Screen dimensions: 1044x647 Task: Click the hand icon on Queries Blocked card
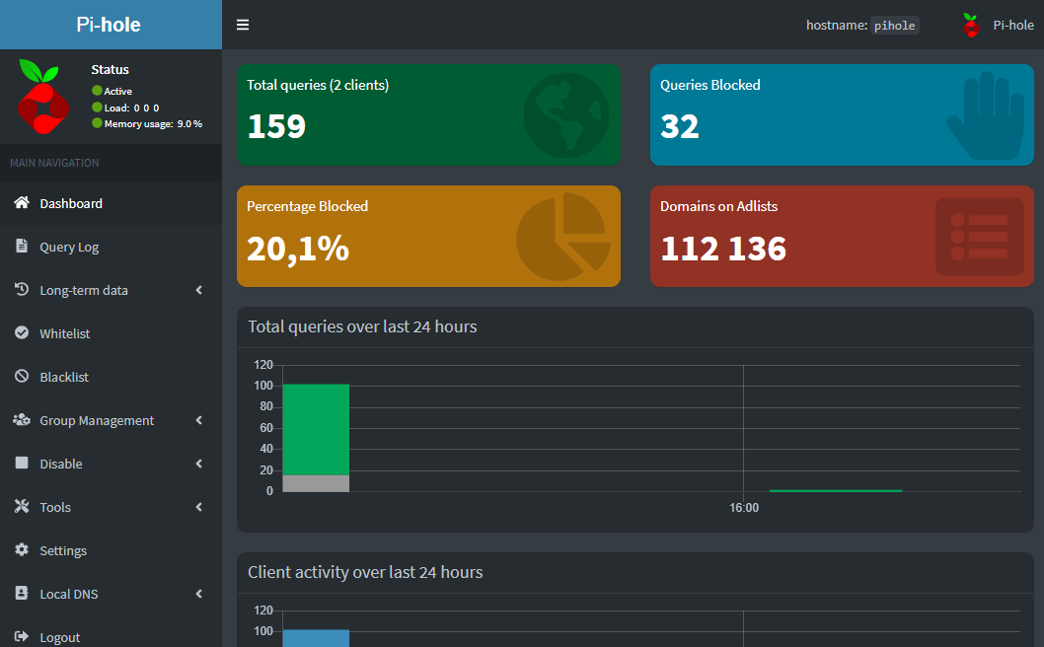tap(986, 115)
